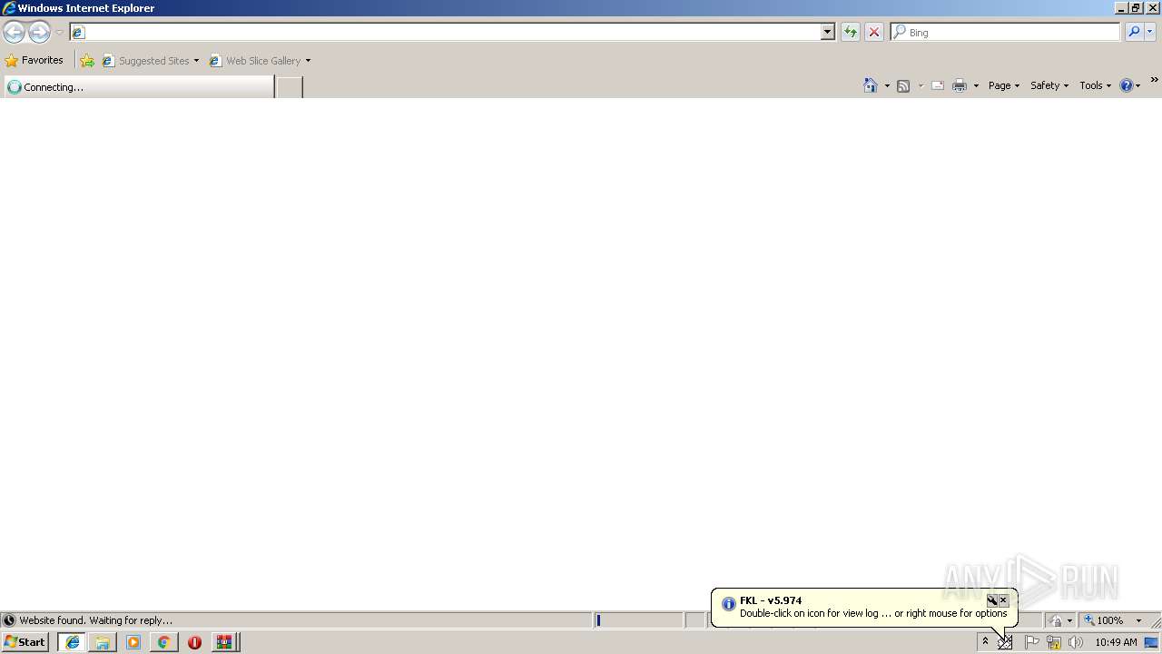Click the network tray icon

pyautogui.click(x=1054, y=642)
